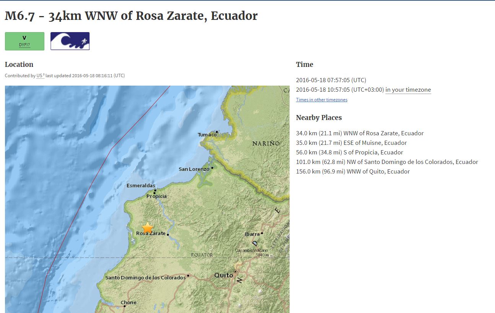Click the Ibarra city dot marker
Viewport: 495px width, 313px height.
pos(262,234)
